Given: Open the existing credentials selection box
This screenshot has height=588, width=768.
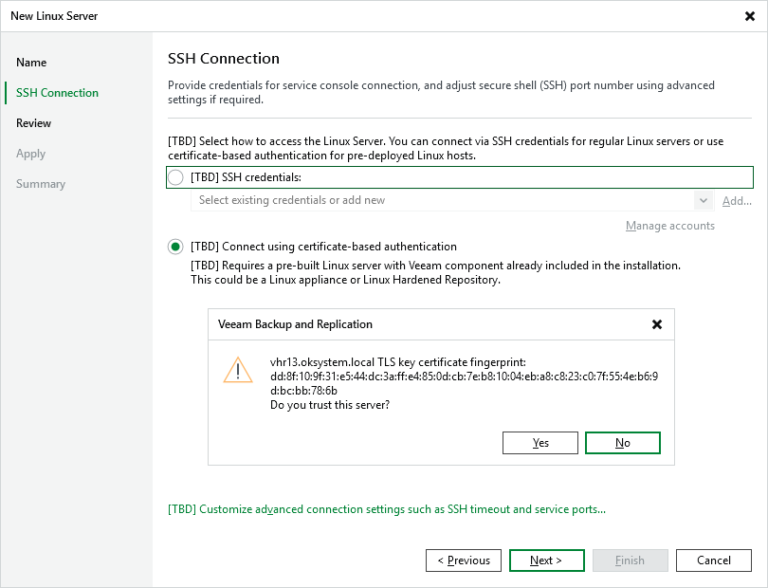Looking at the screenshot, I should 427,200.
